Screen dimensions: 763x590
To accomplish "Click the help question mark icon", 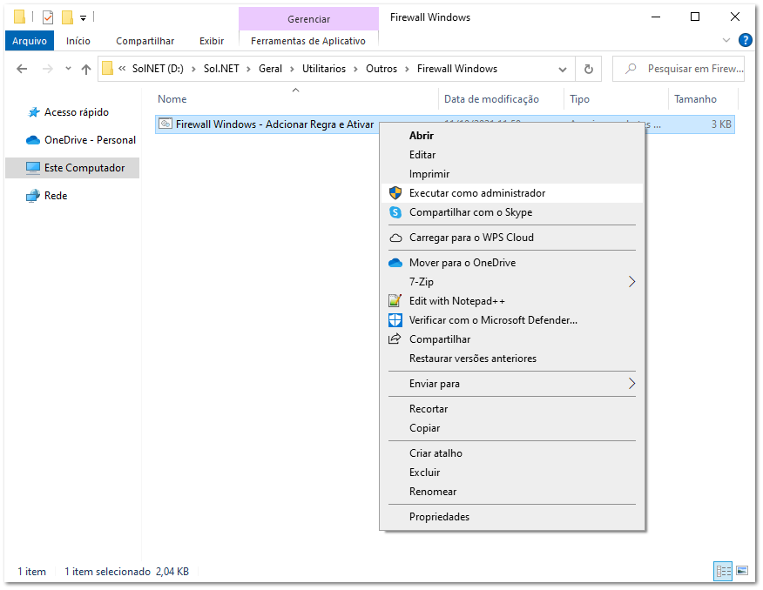I will (x=745, y=40).
